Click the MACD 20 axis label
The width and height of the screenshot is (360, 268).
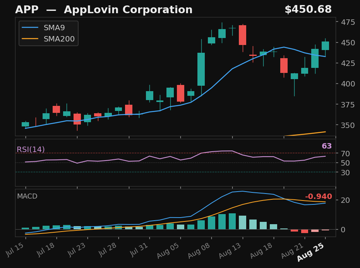point(345,200)
